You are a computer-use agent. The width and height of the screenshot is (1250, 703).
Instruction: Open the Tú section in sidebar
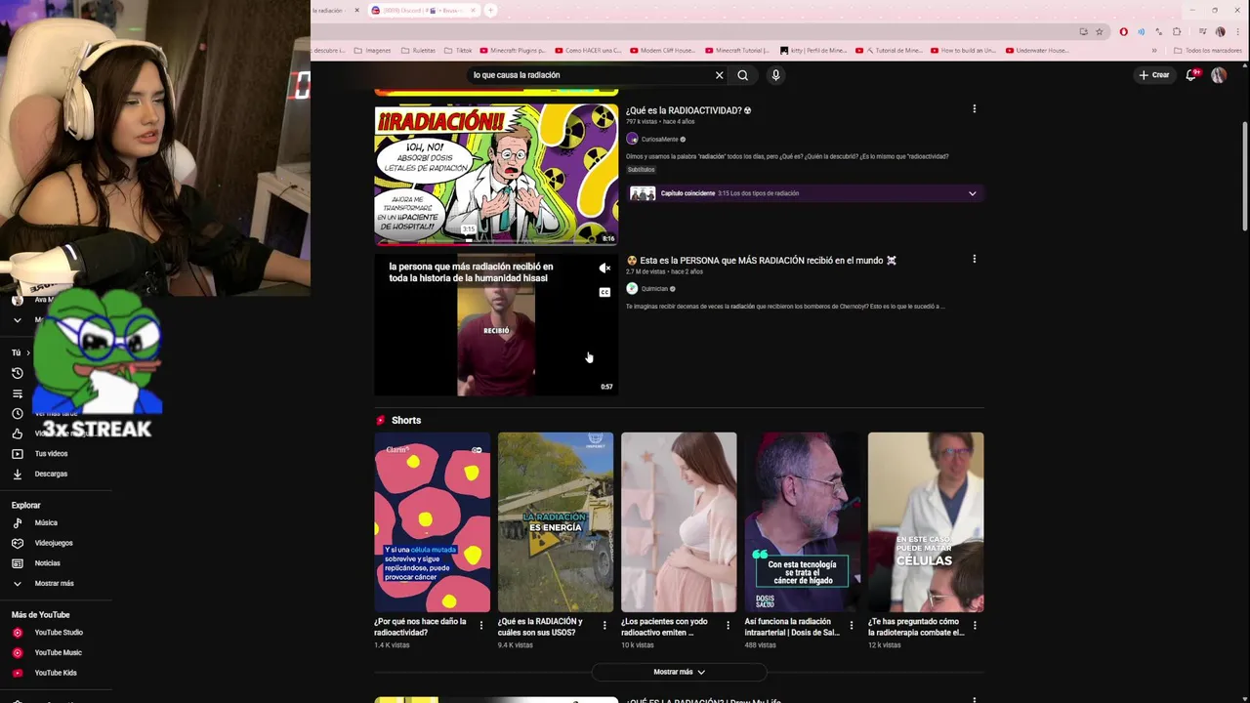coord(21,352)
